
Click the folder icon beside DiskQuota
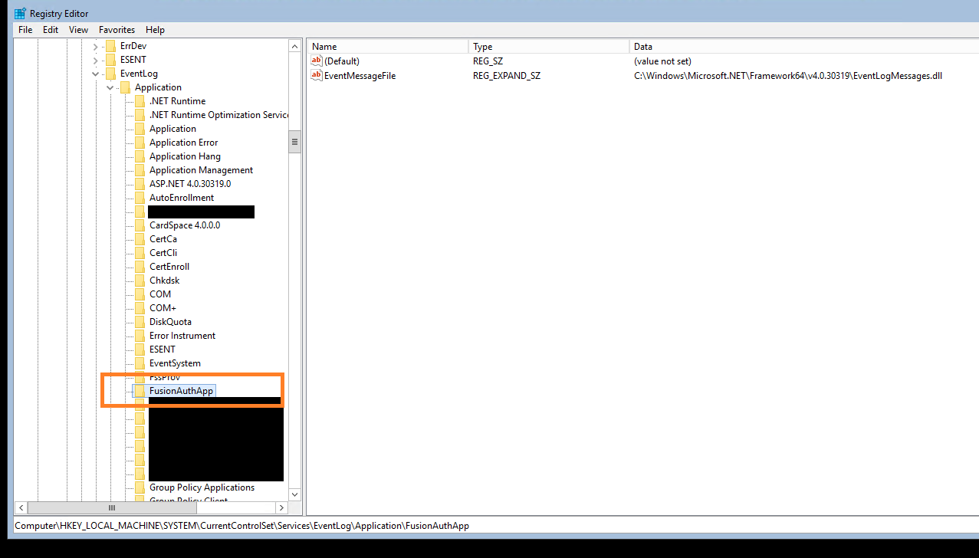140,321
